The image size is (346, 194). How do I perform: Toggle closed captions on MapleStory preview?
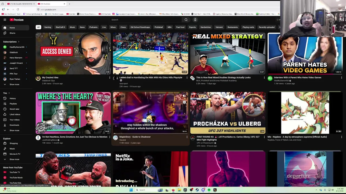point(184,102)
